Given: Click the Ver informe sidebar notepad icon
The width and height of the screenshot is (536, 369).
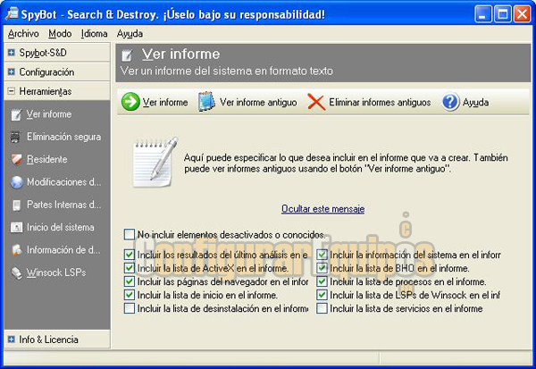Looking at the screenshot, I should (x=16, y=114).
